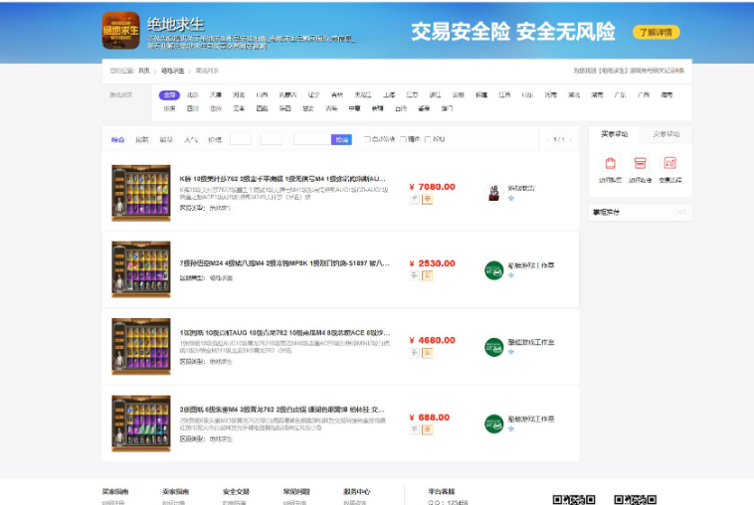Tick the first checkbox after search button

[x=366, y=139]
